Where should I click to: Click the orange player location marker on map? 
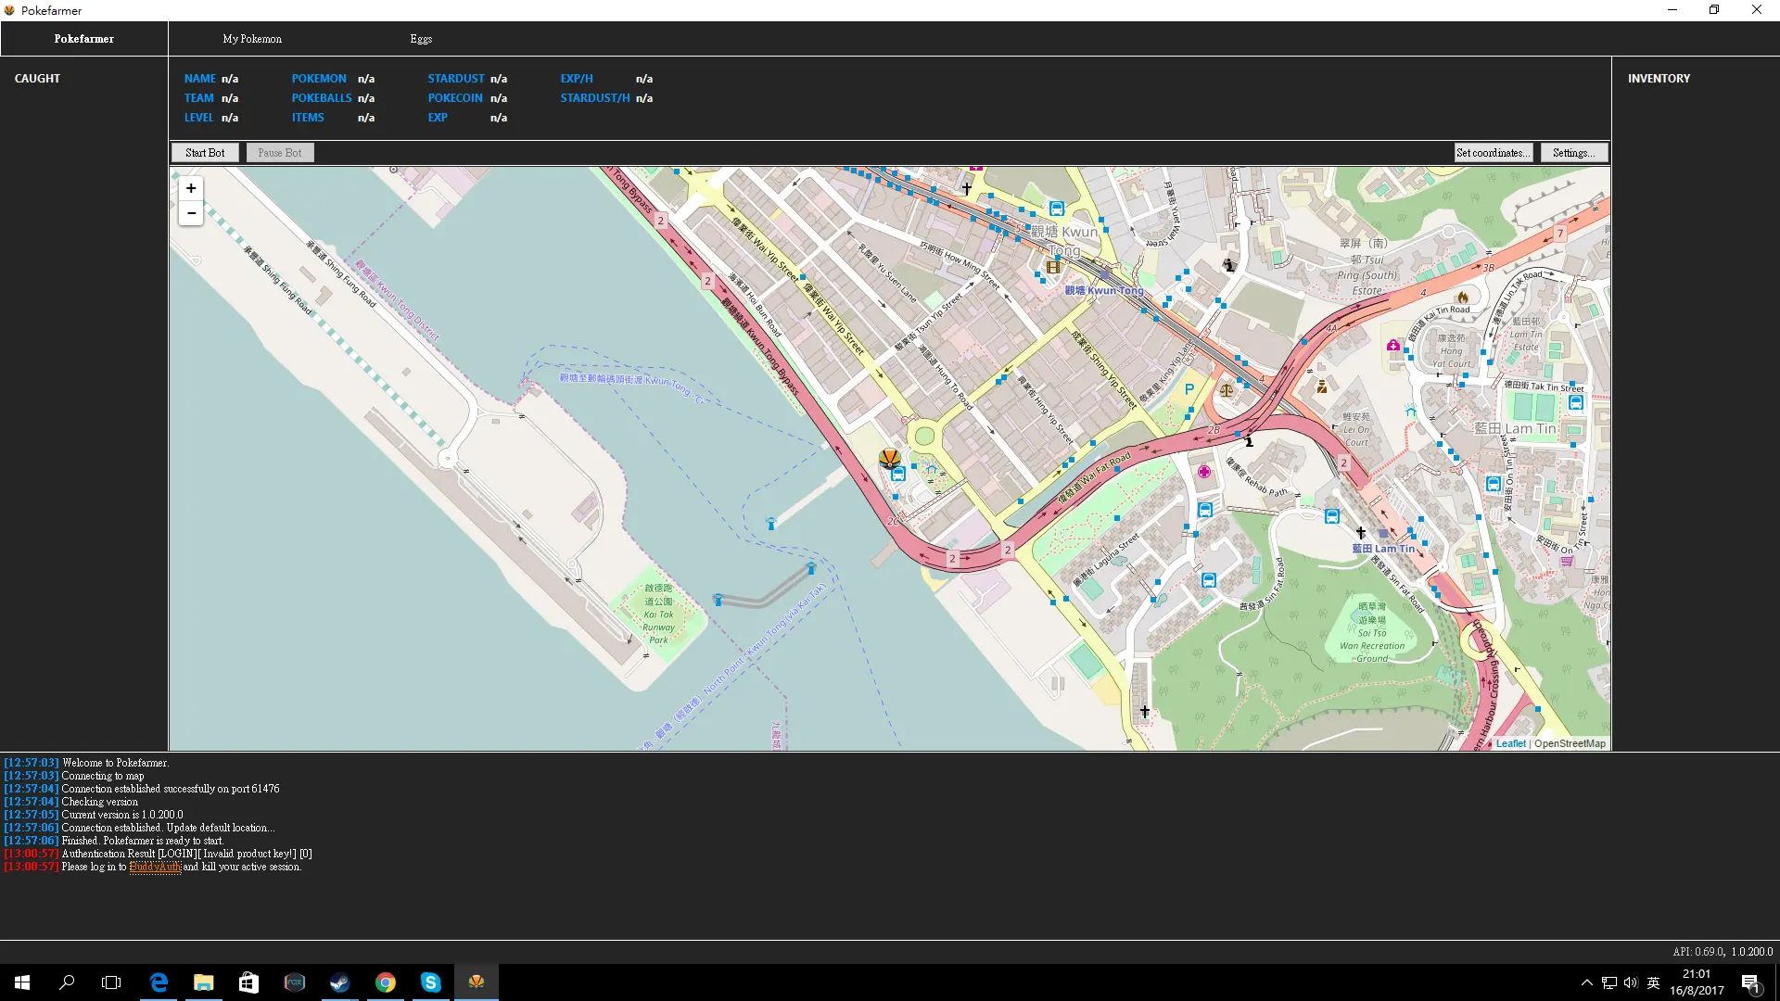coord(889,459)
